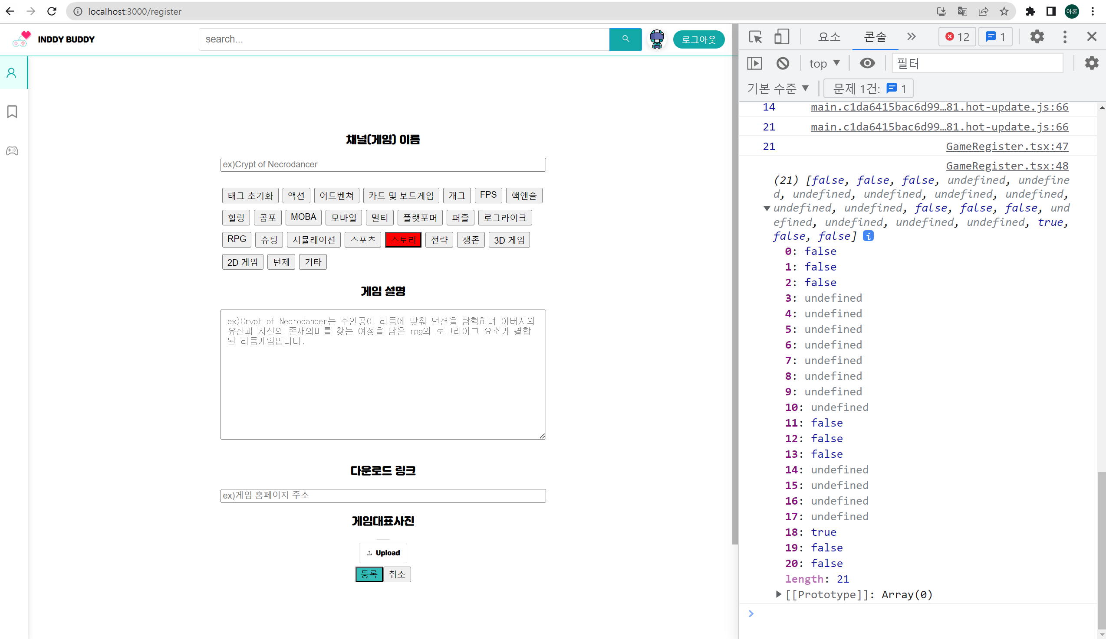1106x639 pixels.
Task: Open the bookmark sidebar icon
Action: tap(12, 112)
